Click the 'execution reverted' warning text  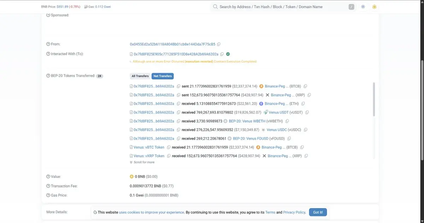(199, 61)
